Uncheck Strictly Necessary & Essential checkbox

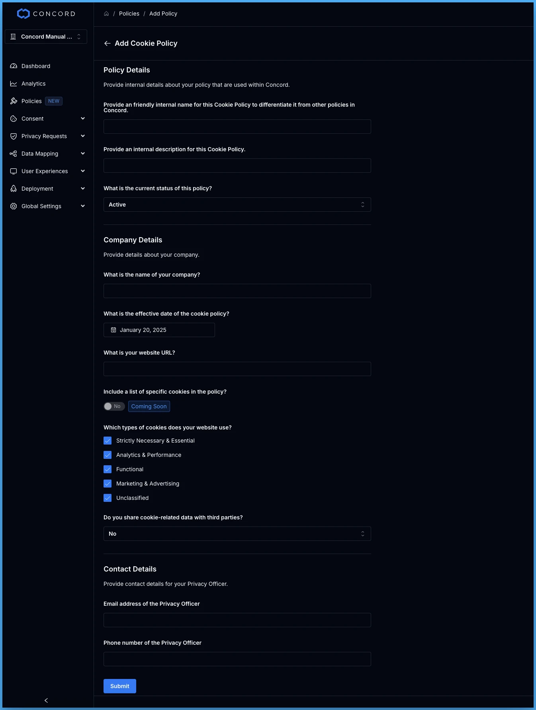[108, 441]
